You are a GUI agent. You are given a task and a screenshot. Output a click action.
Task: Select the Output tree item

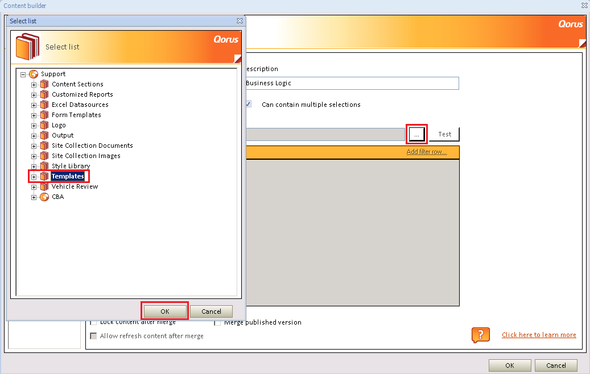[63, 135]
